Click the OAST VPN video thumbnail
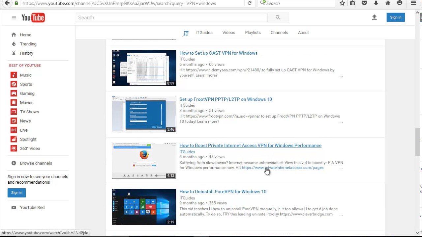Image resolution: width=422 pixels, height=237 pixels. pos(144,68)
